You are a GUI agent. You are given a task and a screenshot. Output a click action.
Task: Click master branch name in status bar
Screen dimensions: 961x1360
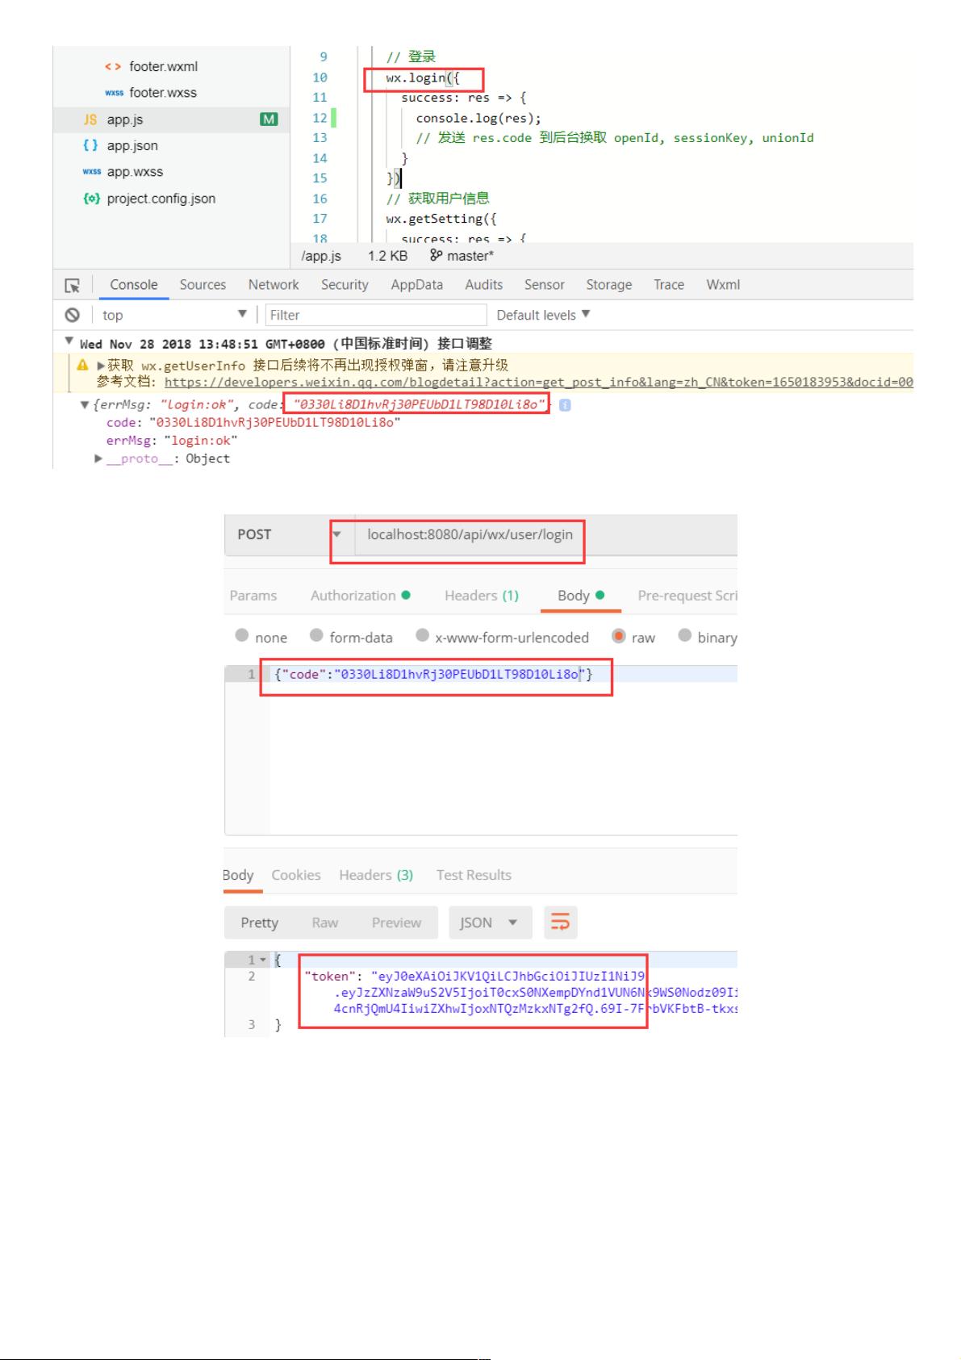[x=470, y=256]
